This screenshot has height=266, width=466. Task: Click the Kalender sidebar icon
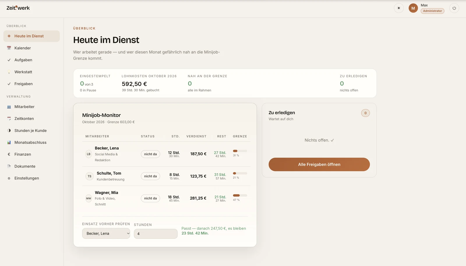pyautogui.click(x=9, y=48)
